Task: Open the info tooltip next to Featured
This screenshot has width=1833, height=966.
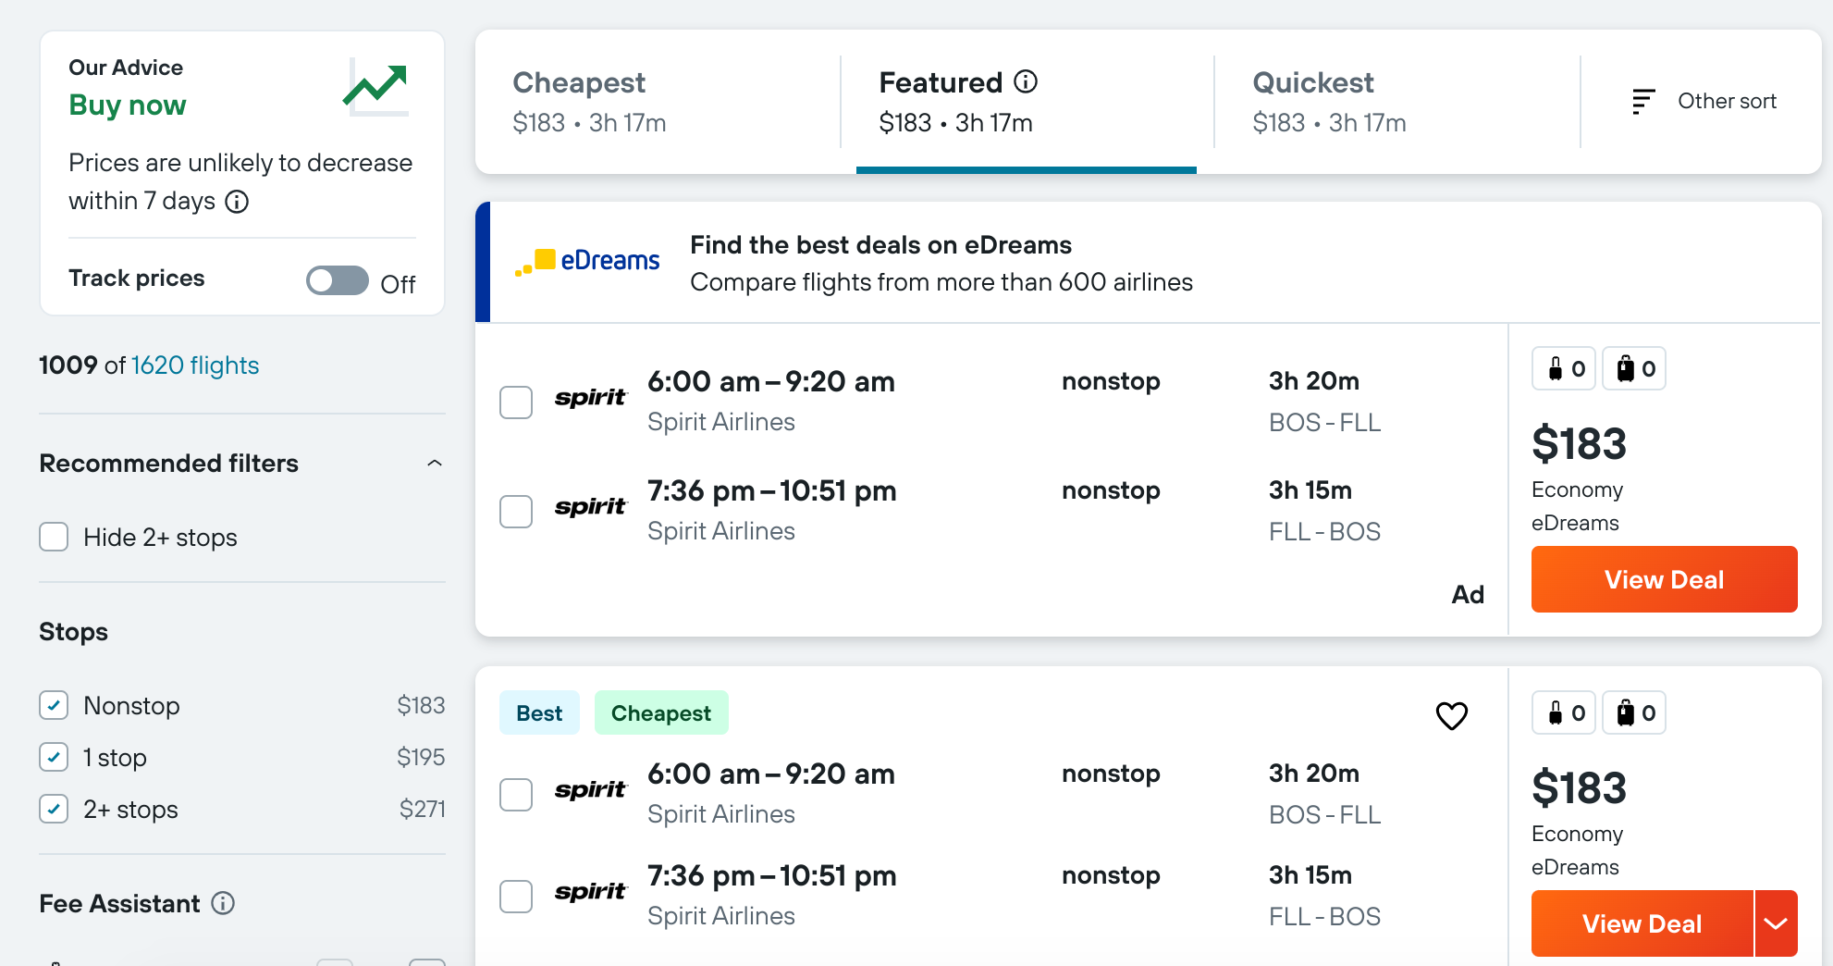Action: (1026, 80)
